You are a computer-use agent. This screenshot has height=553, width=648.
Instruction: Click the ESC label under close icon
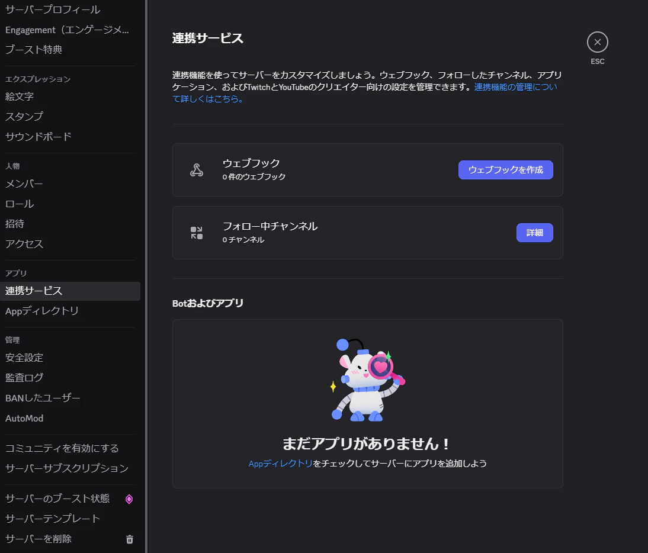(597, 61)
